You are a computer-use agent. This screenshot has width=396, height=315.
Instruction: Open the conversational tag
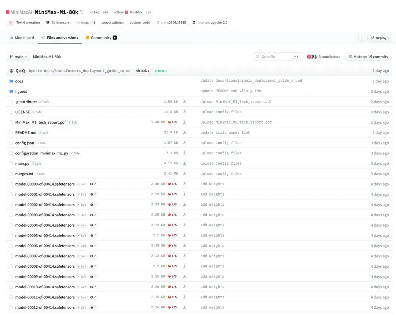[113, 22]
